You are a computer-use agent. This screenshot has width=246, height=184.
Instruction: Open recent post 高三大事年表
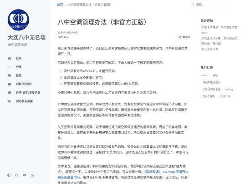tap(210, 49)
